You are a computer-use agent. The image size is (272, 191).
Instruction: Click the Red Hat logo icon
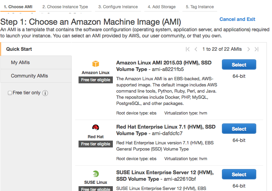tap(96, 128)
